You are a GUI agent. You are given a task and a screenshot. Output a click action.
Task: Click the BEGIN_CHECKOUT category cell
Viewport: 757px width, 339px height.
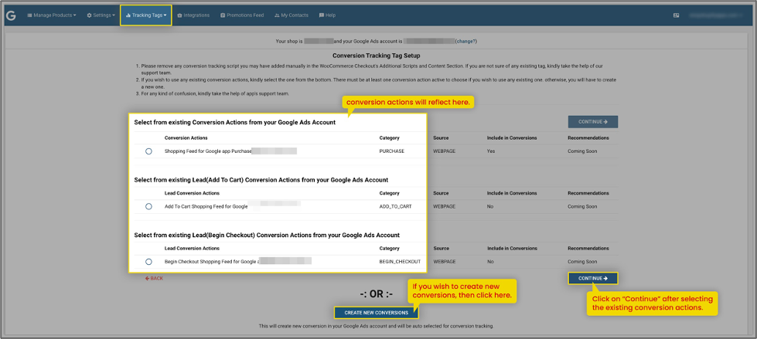coord(400,261)
